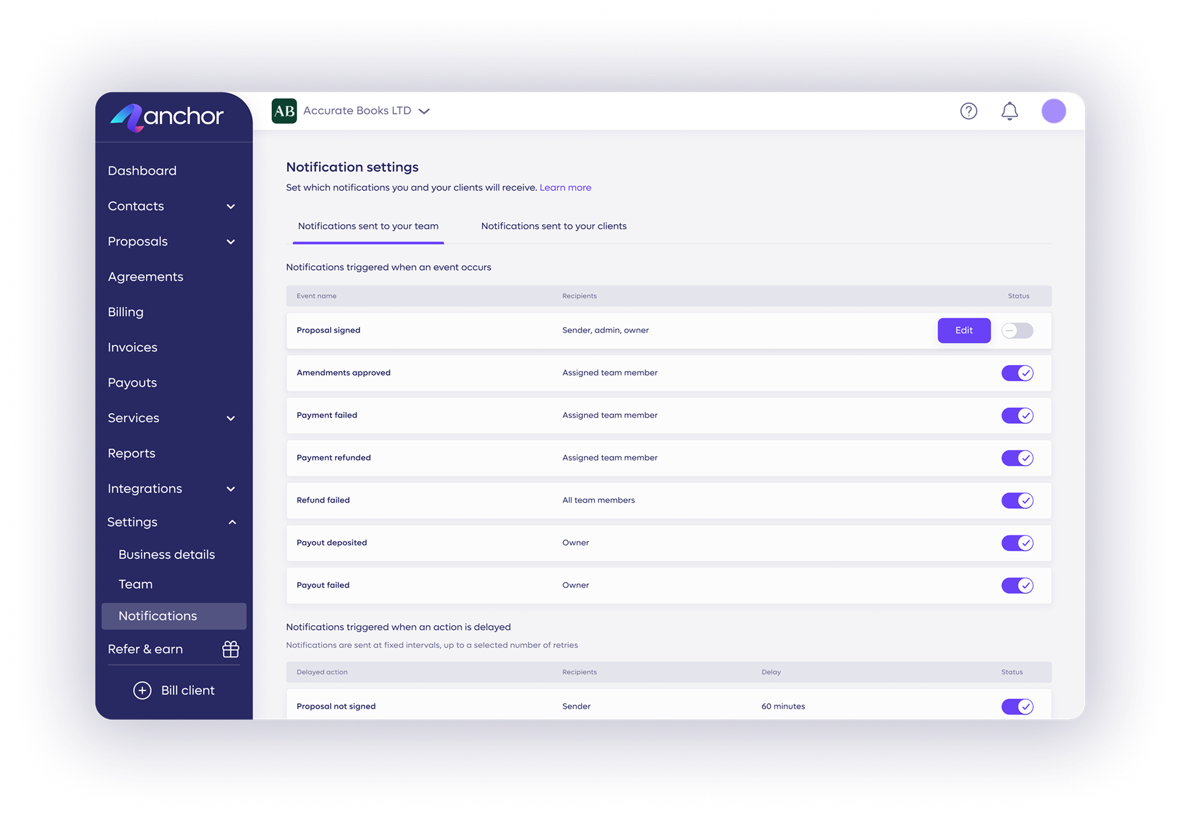Click the Payment refunded event name

pyautogui.click(x=334, y=458)
